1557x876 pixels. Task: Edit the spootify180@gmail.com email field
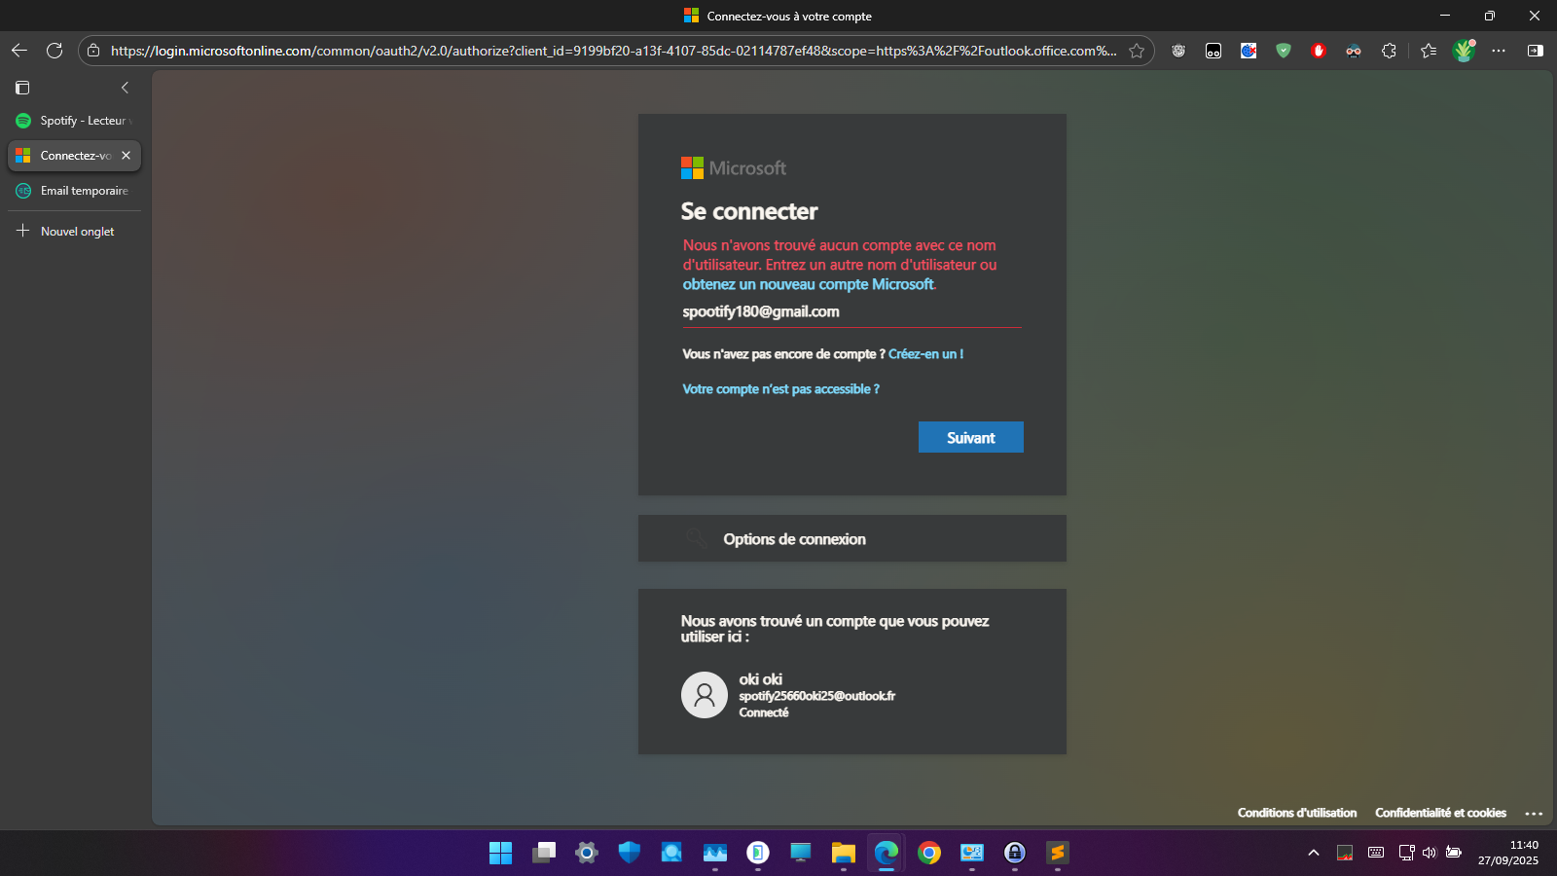[x=851, y=311]
